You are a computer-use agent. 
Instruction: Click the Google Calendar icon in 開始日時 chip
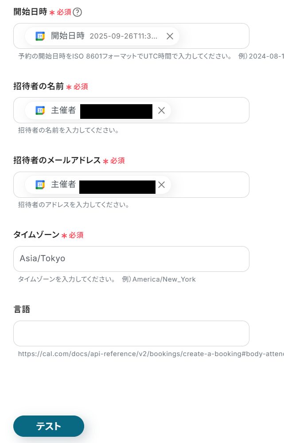(40, 36)
